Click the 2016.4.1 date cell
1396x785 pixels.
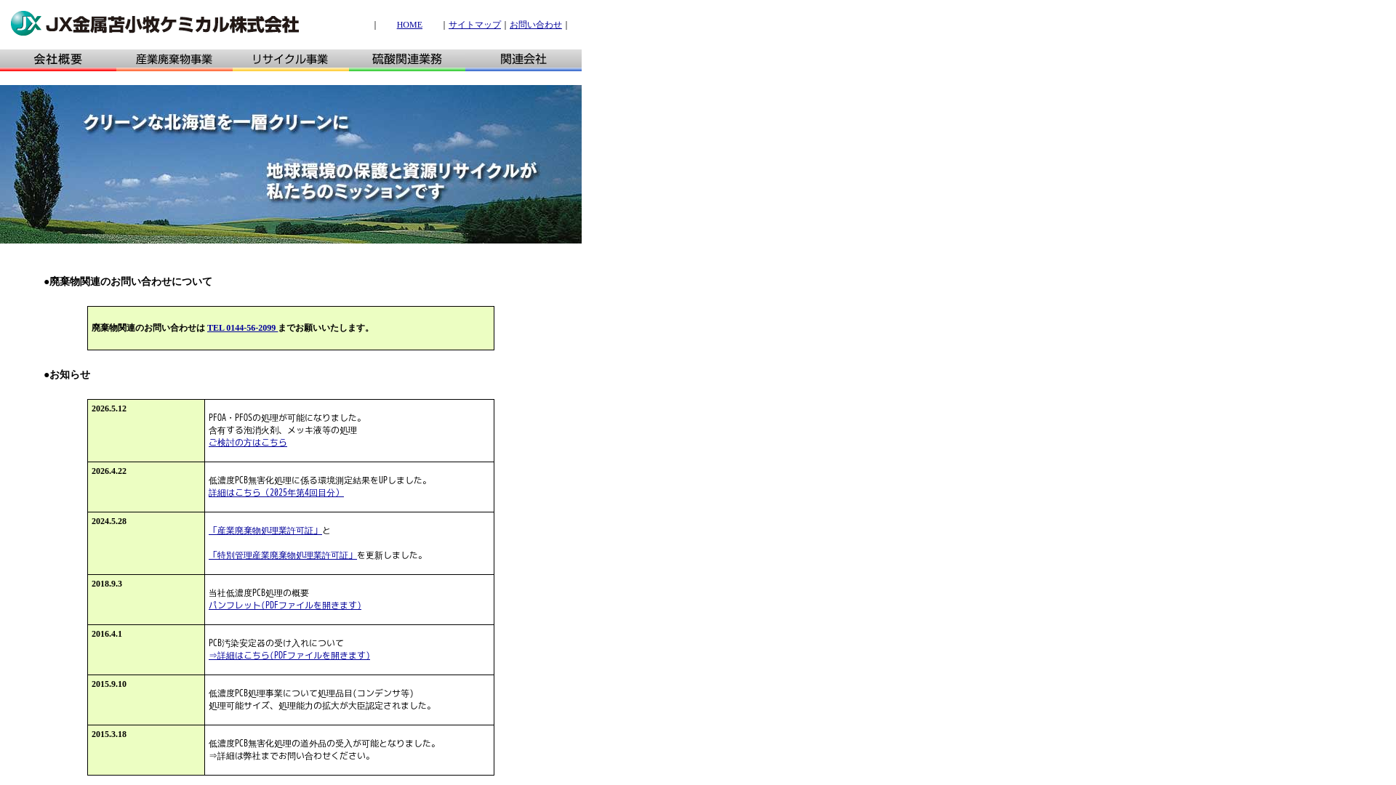146,650
